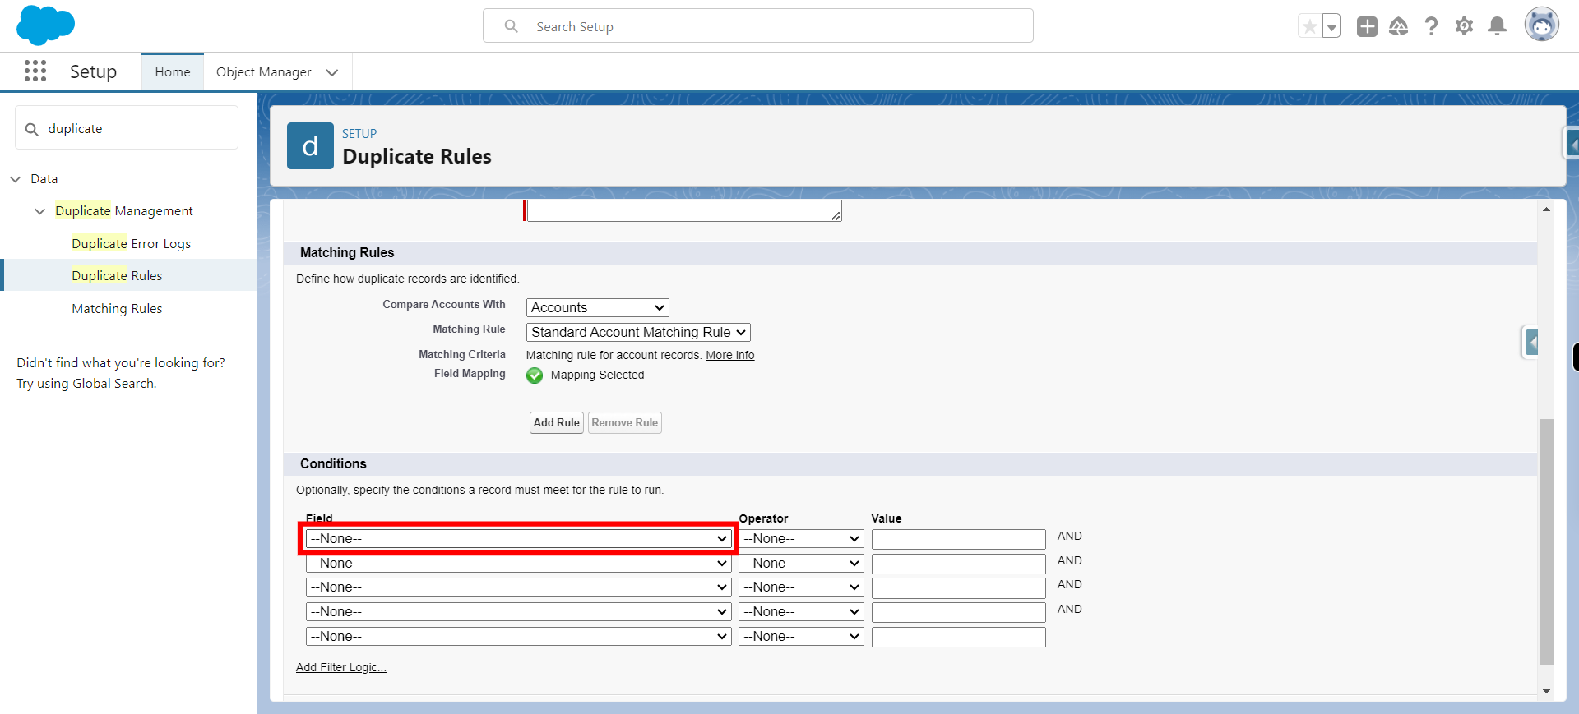Open the first condition Field dropdown
Viewport: 1579px width, 714px height.
point(519,539)
